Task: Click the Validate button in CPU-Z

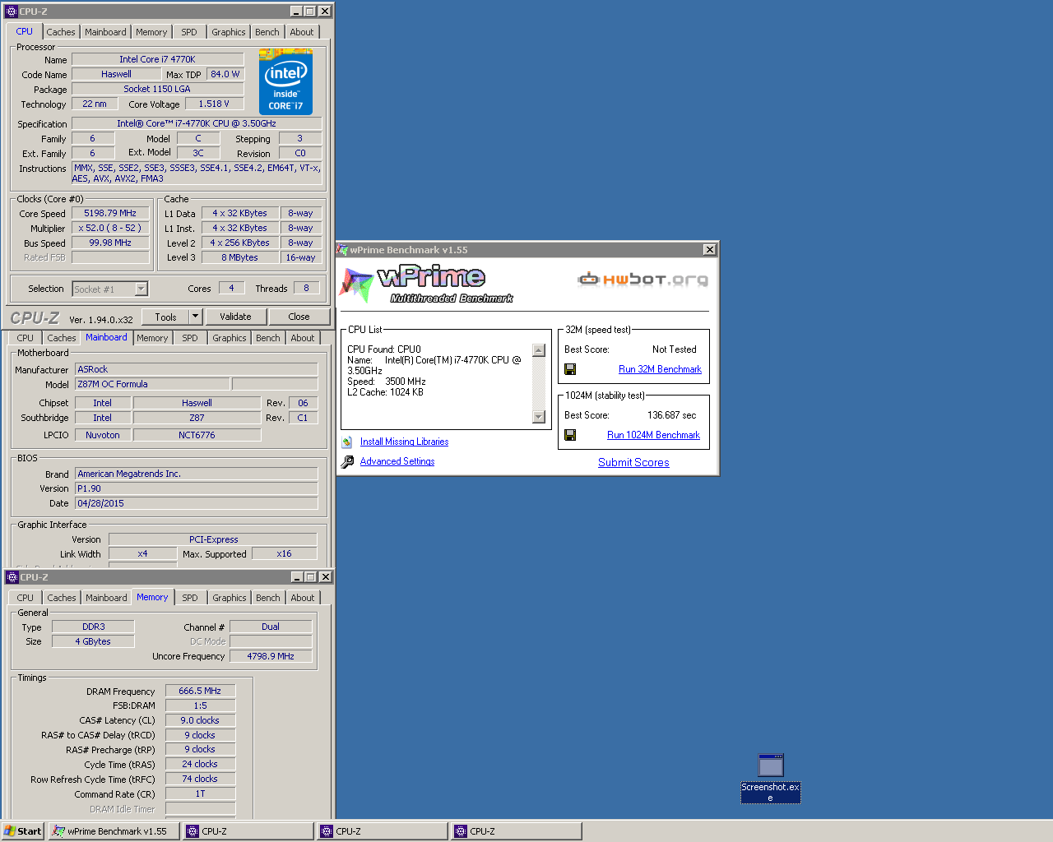Action: 235,317
